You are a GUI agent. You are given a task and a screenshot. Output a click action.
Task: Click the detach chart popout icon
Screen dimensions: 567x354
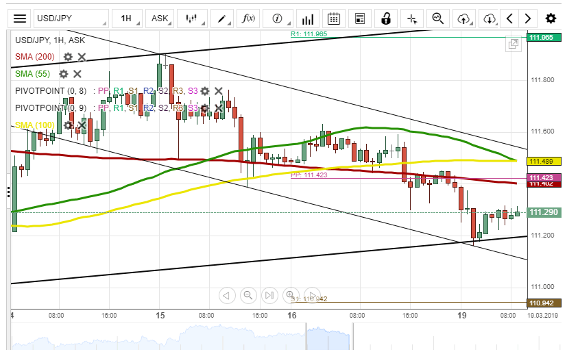(514, 45)
